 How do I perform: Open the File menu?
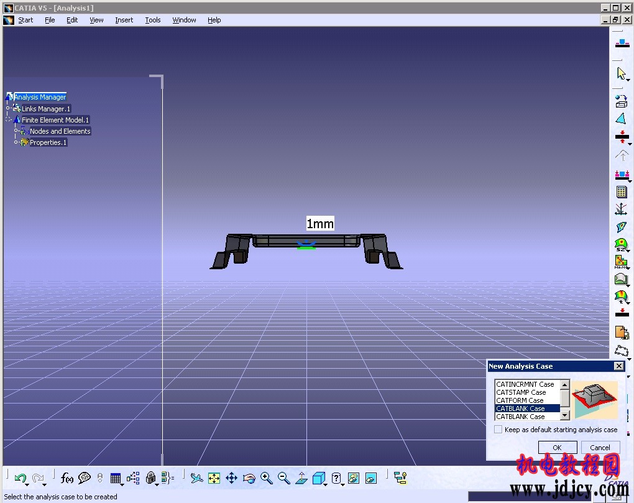pyautogui.click(x=50, y=20)
